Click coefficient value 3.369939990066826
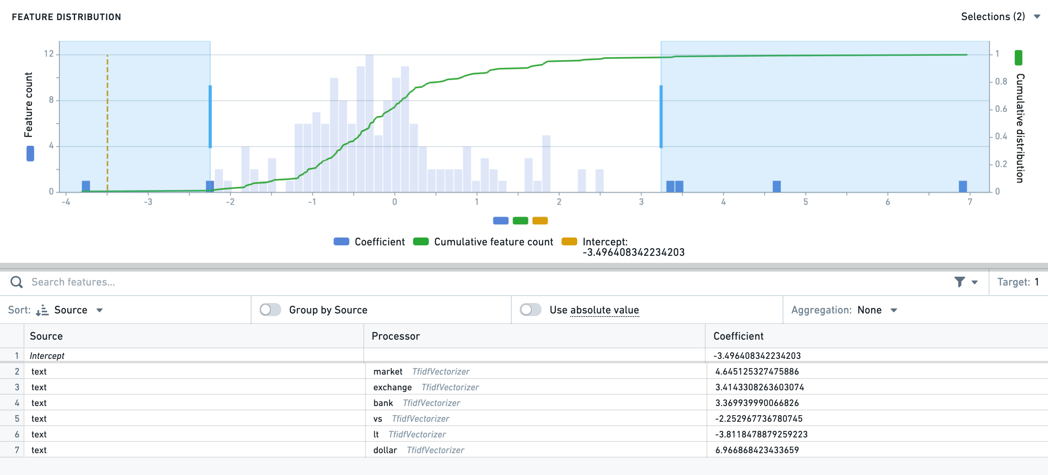1048x475 pixels. click(x=757, y=403)
